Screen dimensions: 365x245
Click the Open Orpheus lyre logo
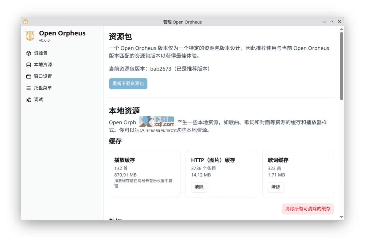(x=30, y=36)
